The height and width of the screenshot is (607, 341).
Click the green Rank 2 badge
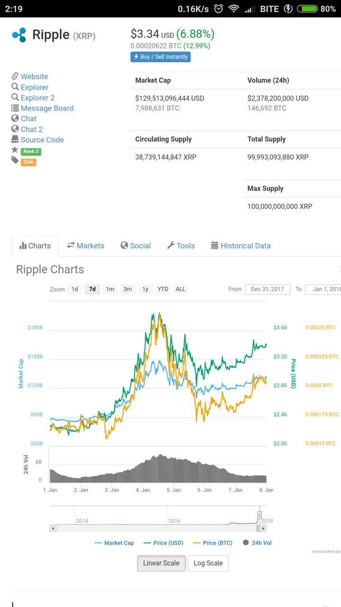pos(31,151)
